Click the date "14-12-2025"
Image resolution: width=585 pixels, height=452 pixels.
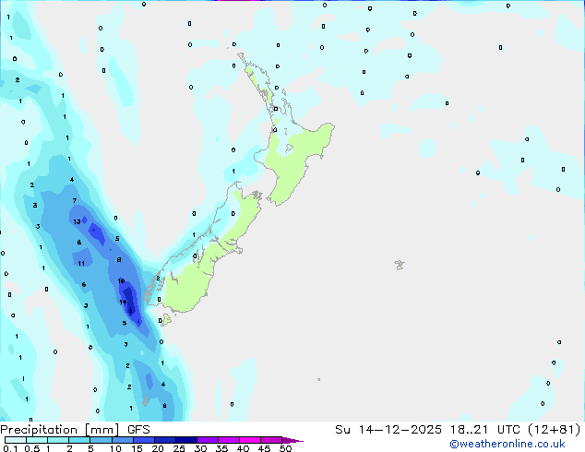click(x=400, y=430)
